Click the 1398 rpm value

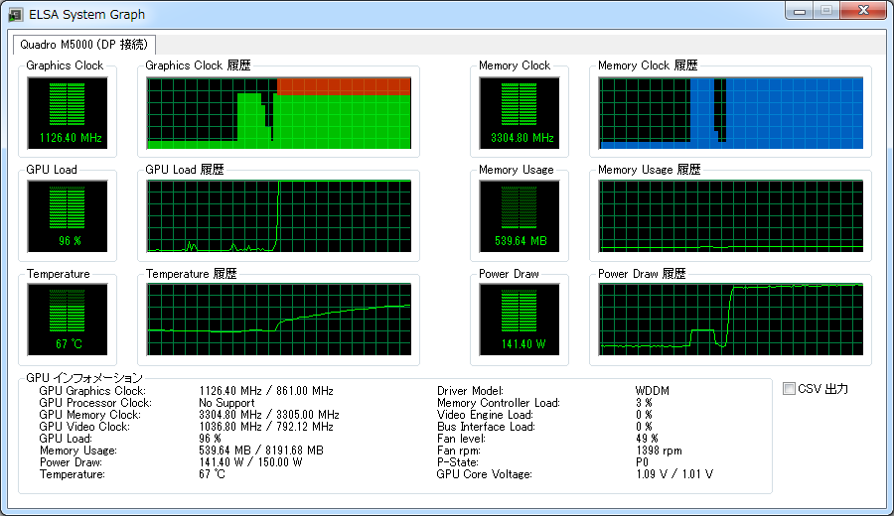(x=660, y=451)
